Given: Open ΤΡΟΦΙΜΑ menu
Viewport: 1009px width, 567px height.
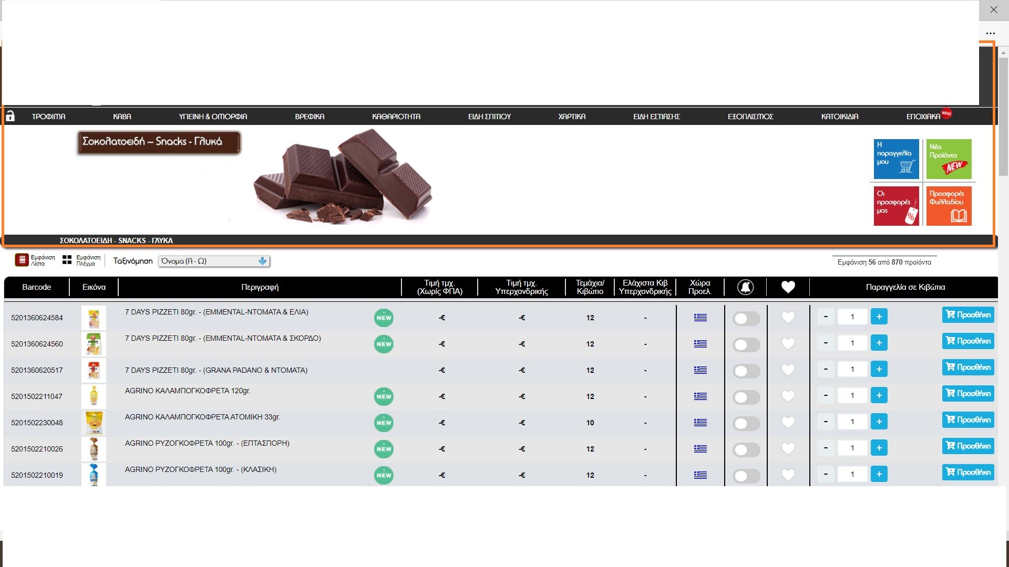Looking at the screenshot, I should coord(48,117).
